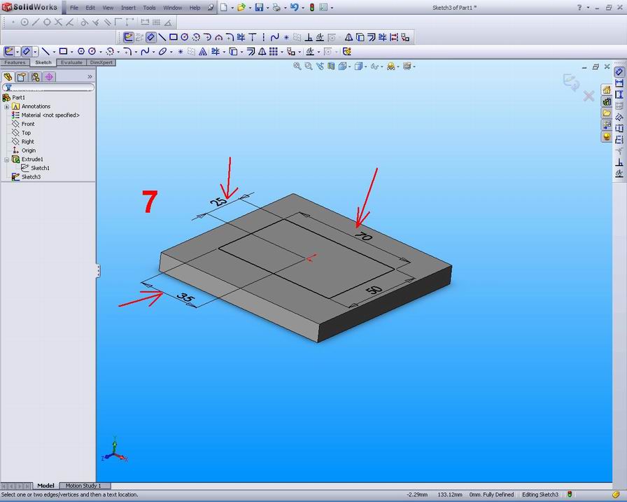627x502 pixels.
Task: Open the Tools menu
Action: pyautogui.click(x=148, y=8)
